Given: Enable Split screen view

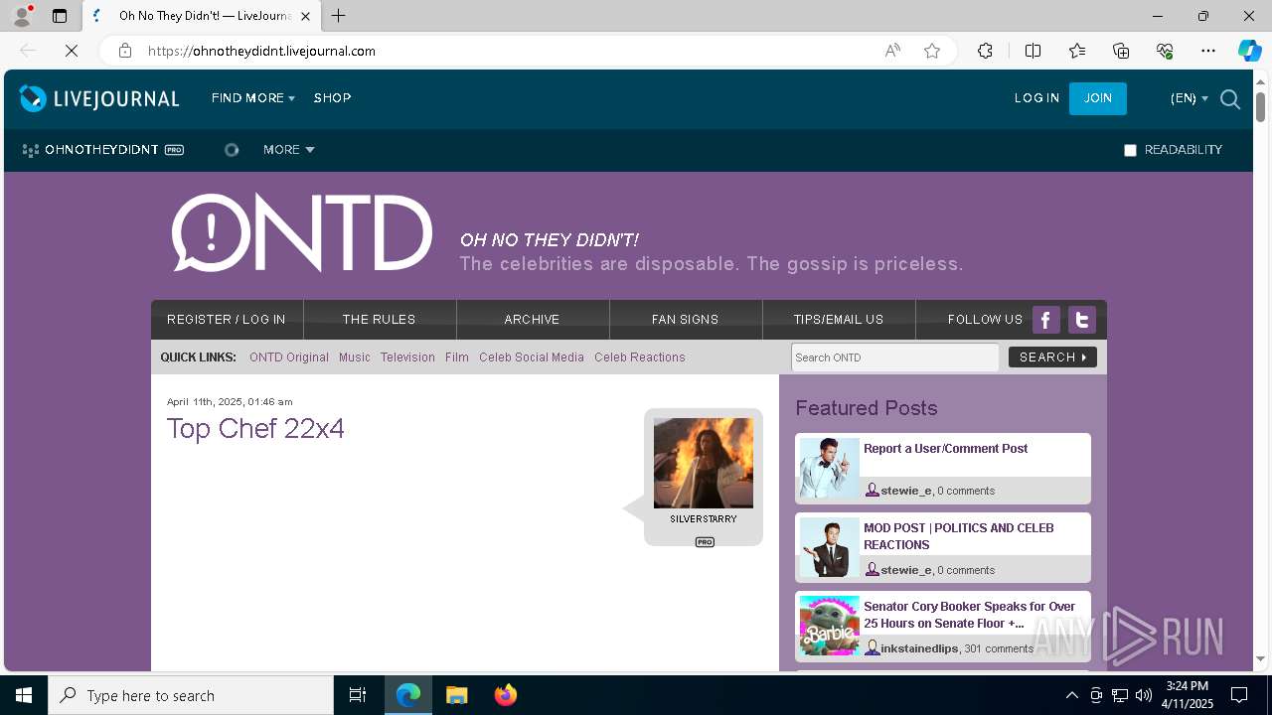Looking at the screenshot, I should [x=1033, y=51].
